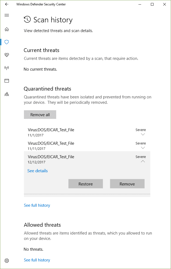Open the hamburger navigation menu
This screenshot has width=171, height=269.
pos(7,15)
